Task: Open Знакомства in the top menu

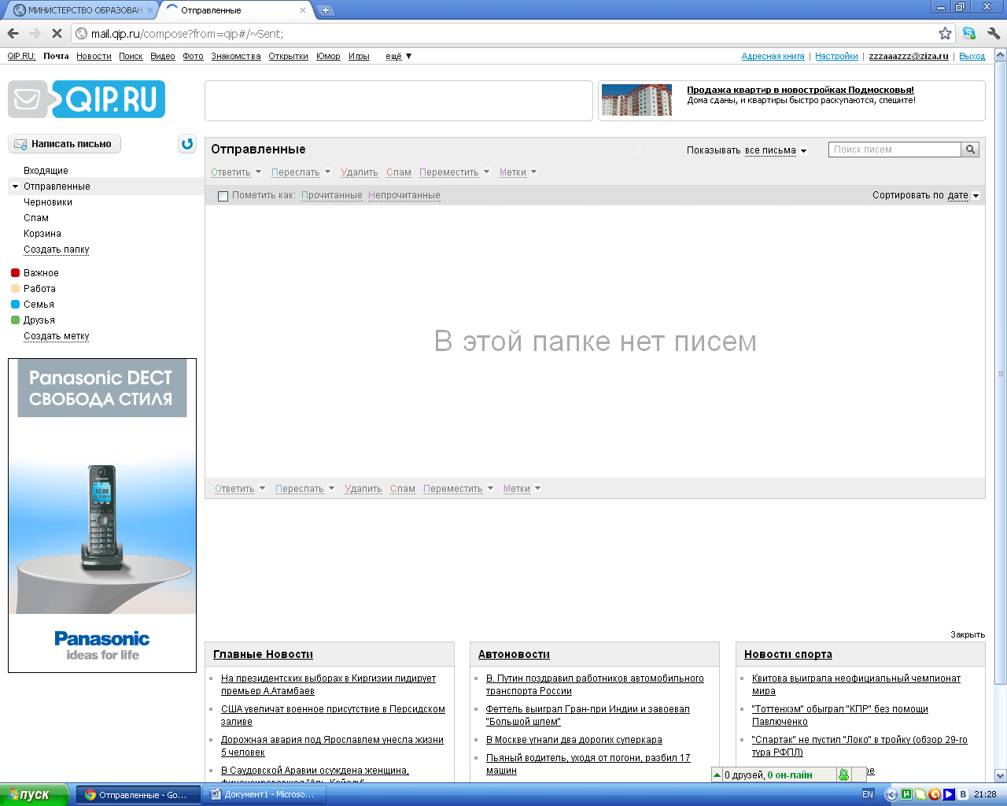Action: 236,56
